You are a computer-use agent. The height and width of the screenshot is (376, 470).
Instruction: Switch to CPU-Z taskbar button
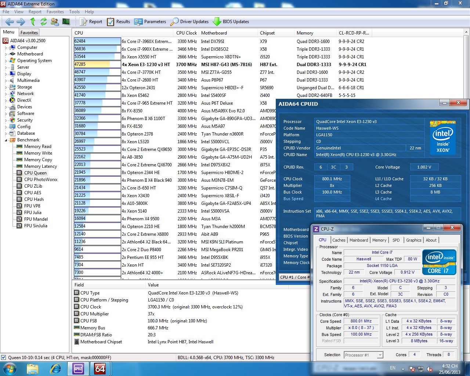tap(78, 368)
